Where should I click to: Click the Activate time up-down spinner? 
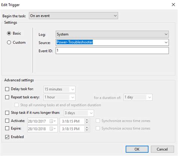click(x=87, y=121)
